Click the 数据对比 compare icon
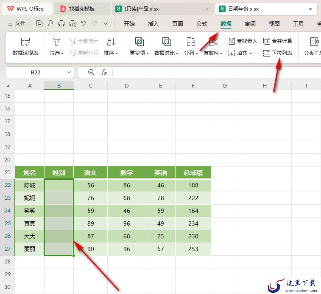The width and height of the screenshot is (321, 294). click(x=167, y=42)
